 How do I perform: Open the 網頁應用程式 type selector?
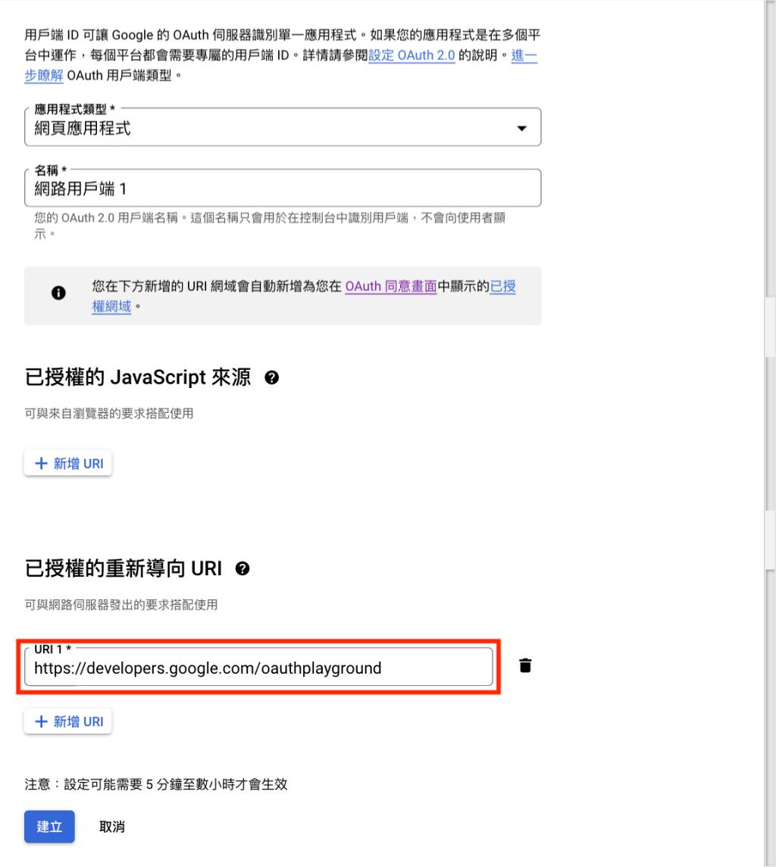click(283, 127)
